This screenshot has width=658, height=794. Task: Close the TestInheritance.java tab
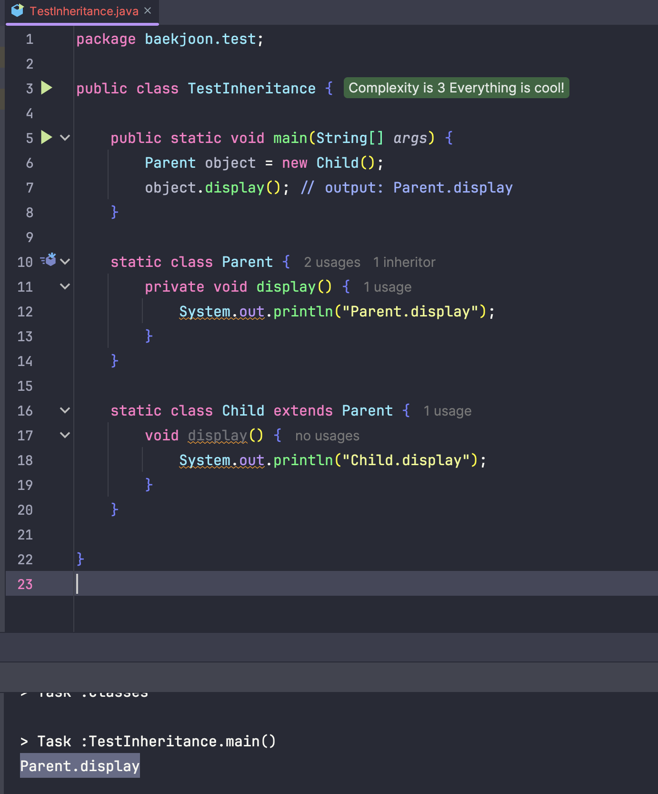coord(148,10)
